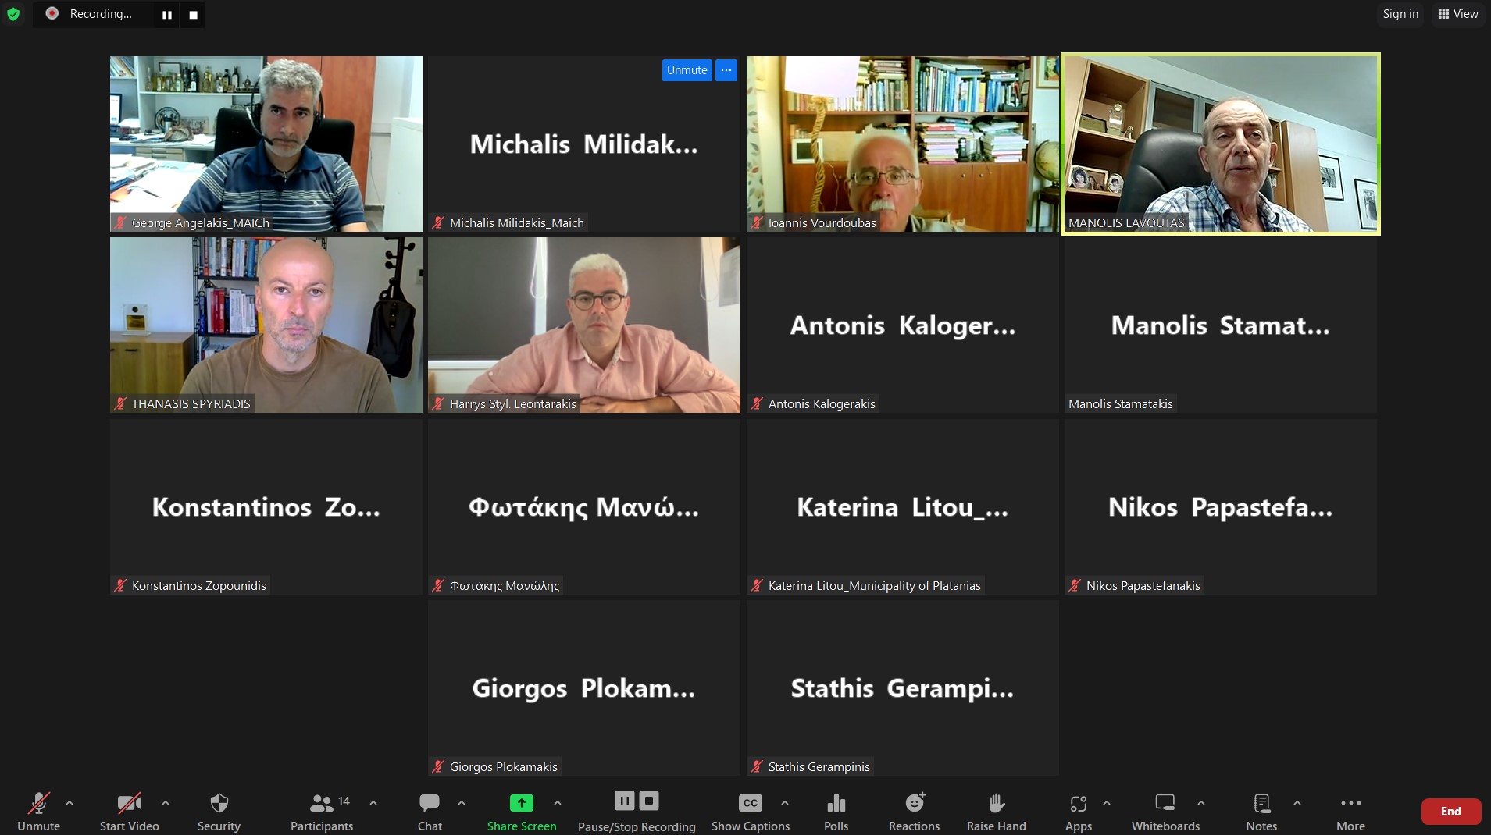This screenshot has height=835, width=1491.
Task: Open the Notes tool
Action: coord(1261,812)
